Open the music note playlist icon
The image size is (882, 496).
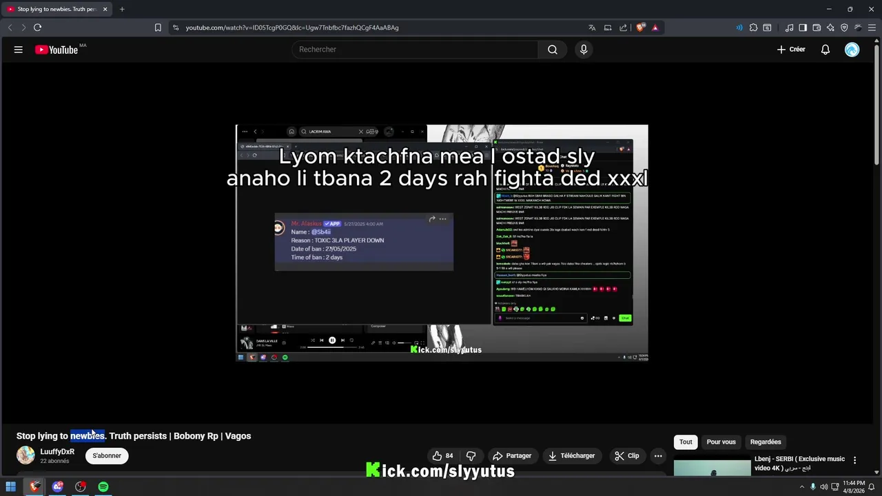pos(789,28)
